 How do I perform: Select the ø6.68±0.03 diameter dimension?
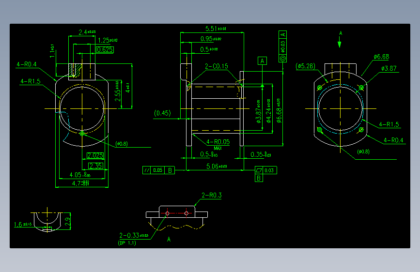(279, 111)
